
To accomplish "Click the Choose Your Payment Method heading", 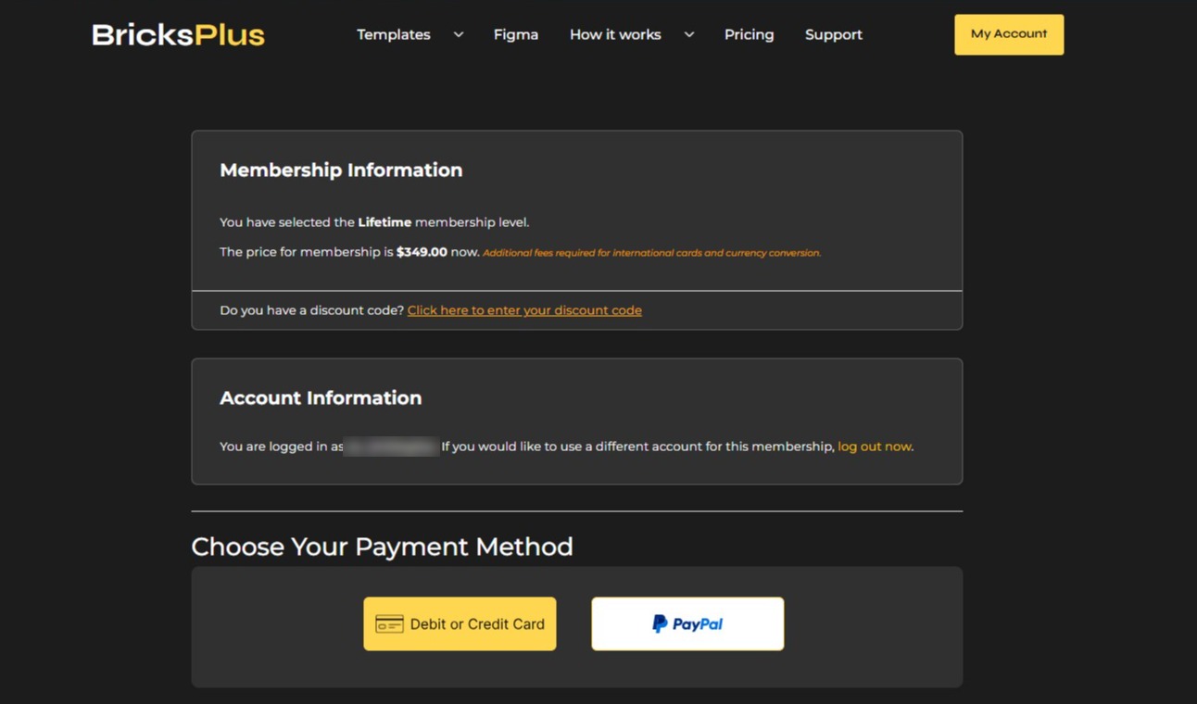I will 382,547.
